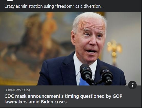The width and height of the screenshot is (142, 108).
Task: Open the link info 'i' icon
Action: coord(132,85)
